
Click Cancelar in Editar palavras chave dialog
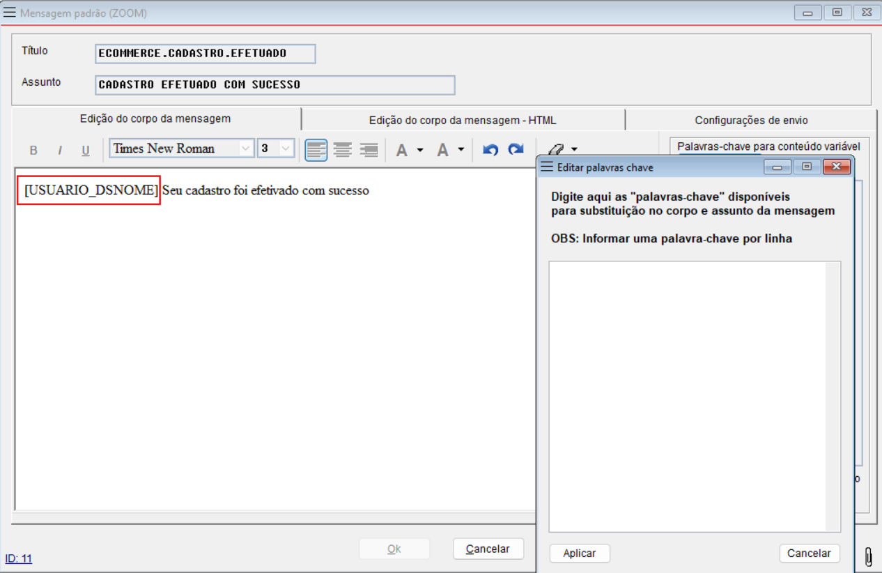809,553
